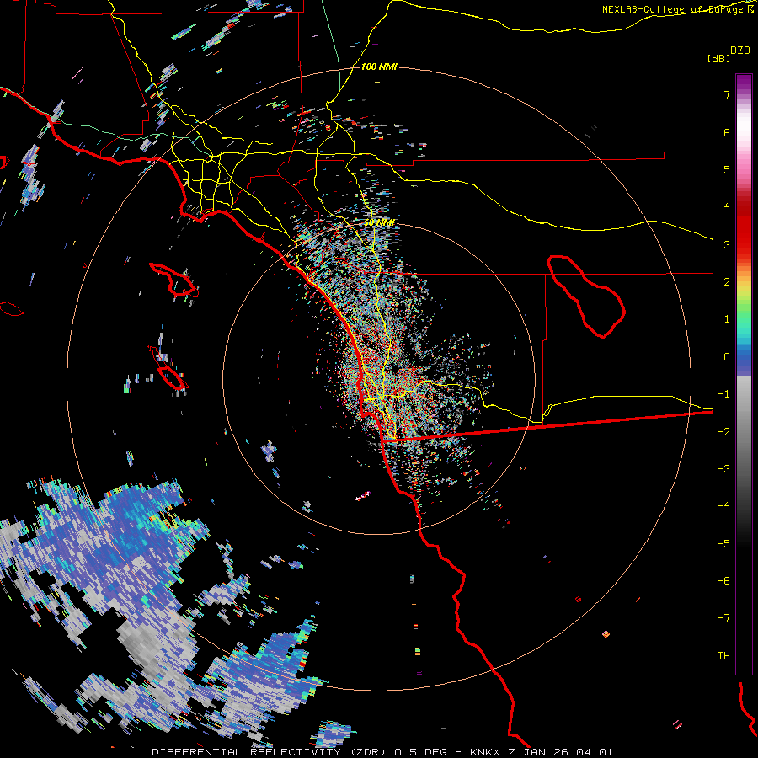Viewport: 758px width, 758px height.
Task: Click the "DIFFERENTIAL REFLECTIVITY (ZDR)" caption text
Action: tap(270, 752)
